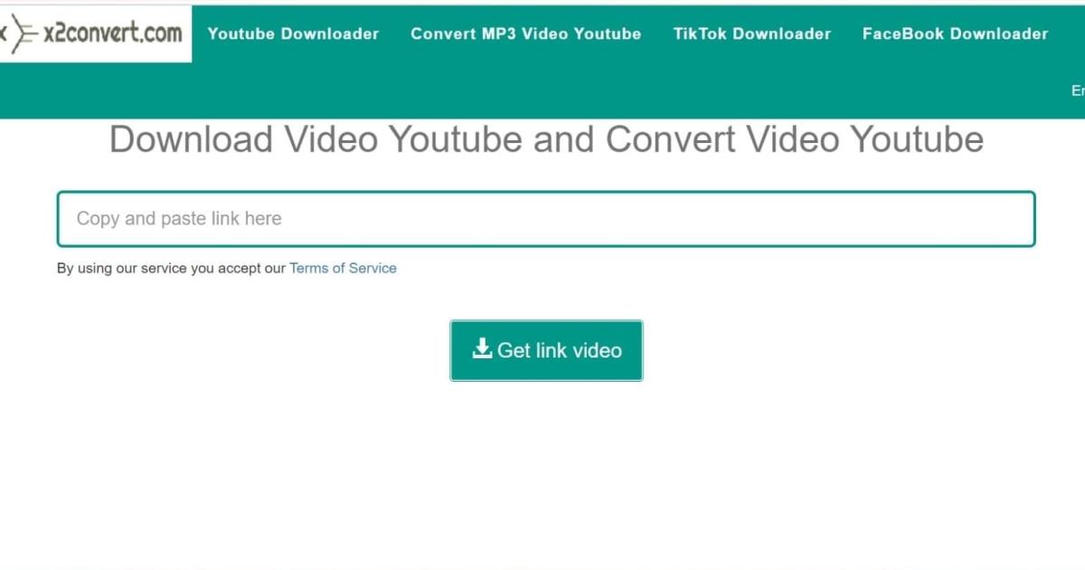Viewport: 1085px width, 570px height.
Task: Select the site logo to return home
Action: 95,33
